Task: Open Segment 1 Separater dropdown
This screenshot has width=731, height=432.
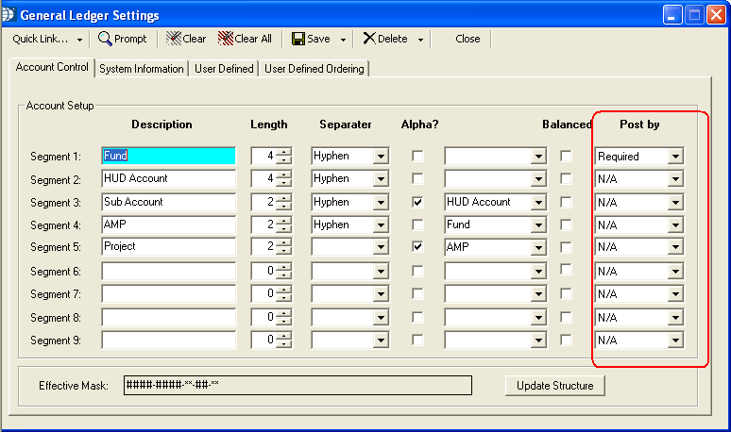Action: coord(381,156)
